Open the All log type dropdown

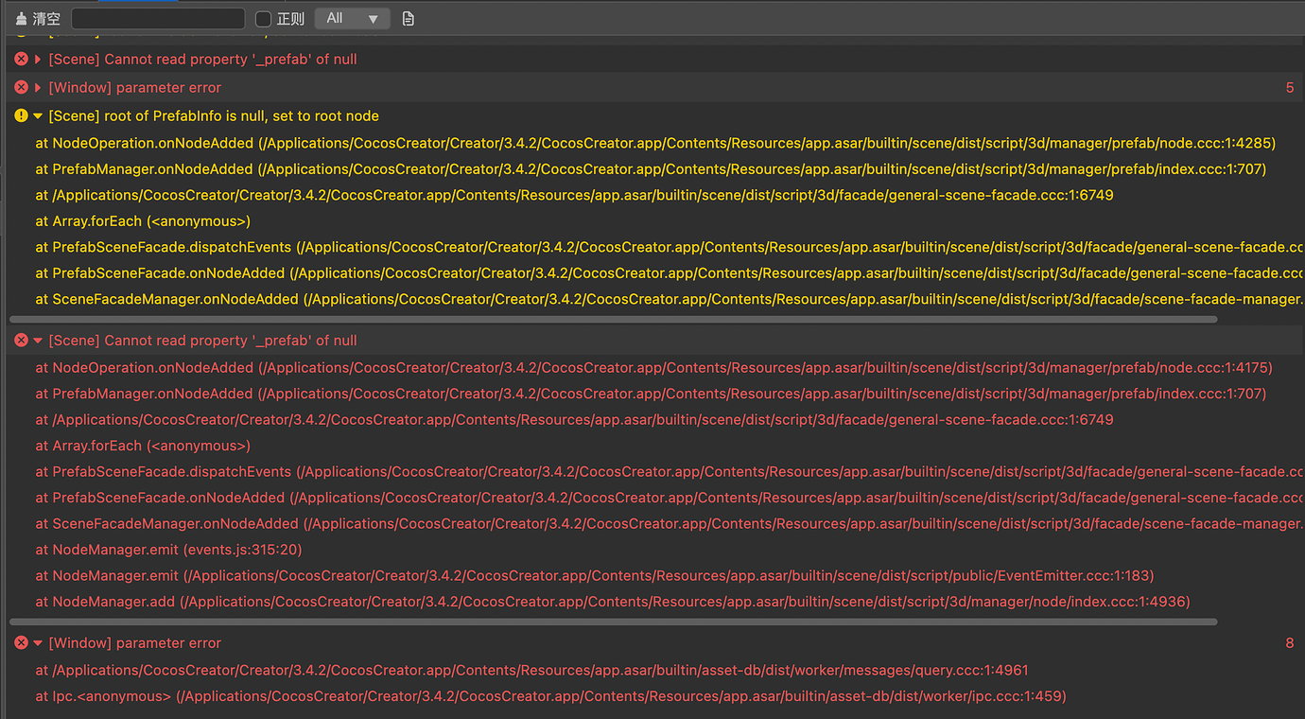(x=352, y=19)
